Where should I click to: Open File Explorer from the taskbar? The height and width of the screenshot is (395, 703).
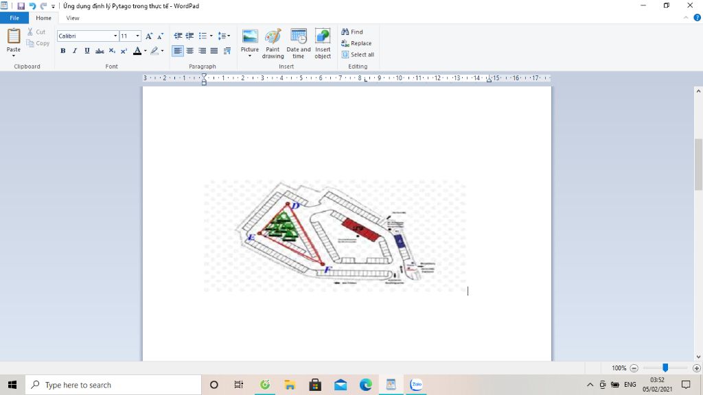point(290,385)
